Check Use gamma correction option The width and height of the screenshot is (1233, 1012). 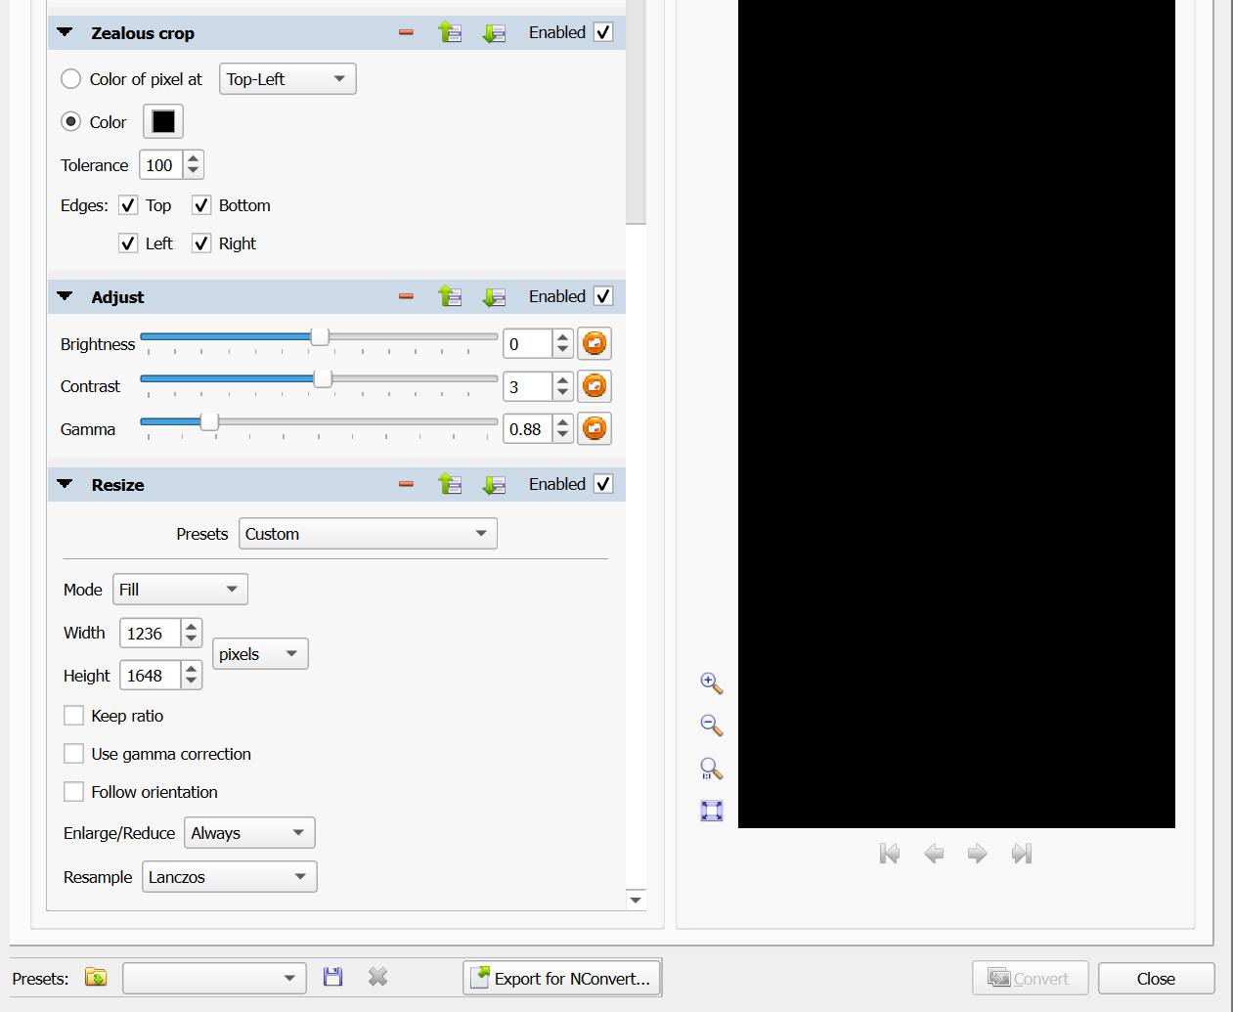coord(73,754)
